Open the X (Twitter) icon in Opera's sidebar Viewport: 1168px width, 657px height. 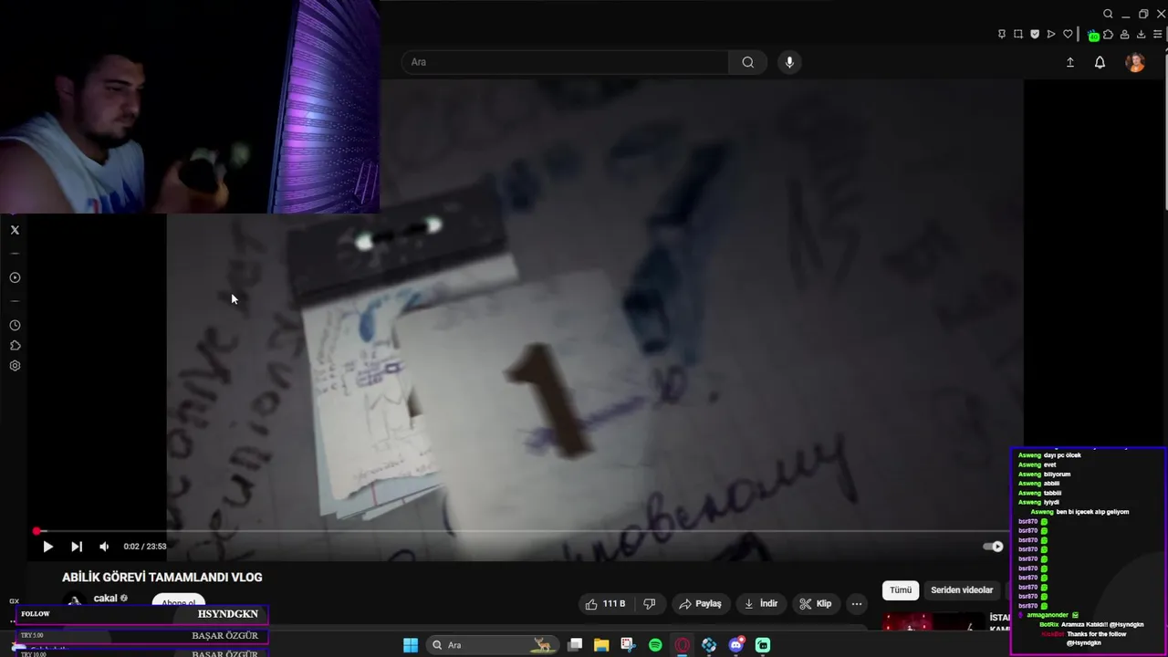15,230
